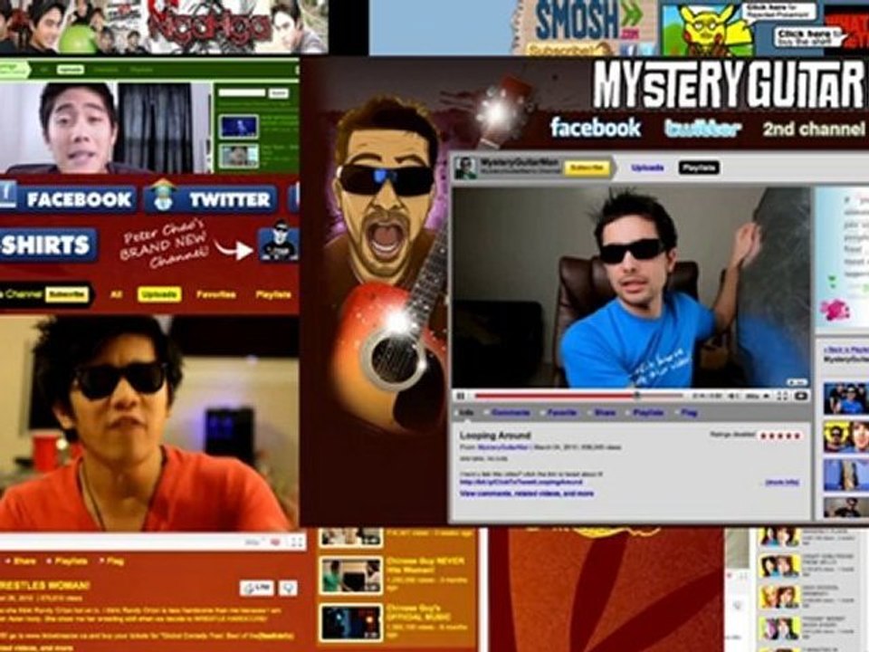Toggle fullscreen on MysteryGuitarMan video player
Screen dimensions: 869x652
(x=782, y=396)
